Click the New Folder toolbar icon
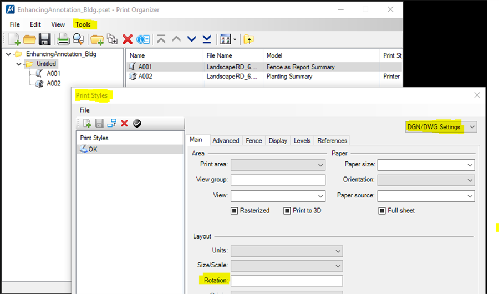The height and width of the screenshot is (294, 499). pos(96,39)
